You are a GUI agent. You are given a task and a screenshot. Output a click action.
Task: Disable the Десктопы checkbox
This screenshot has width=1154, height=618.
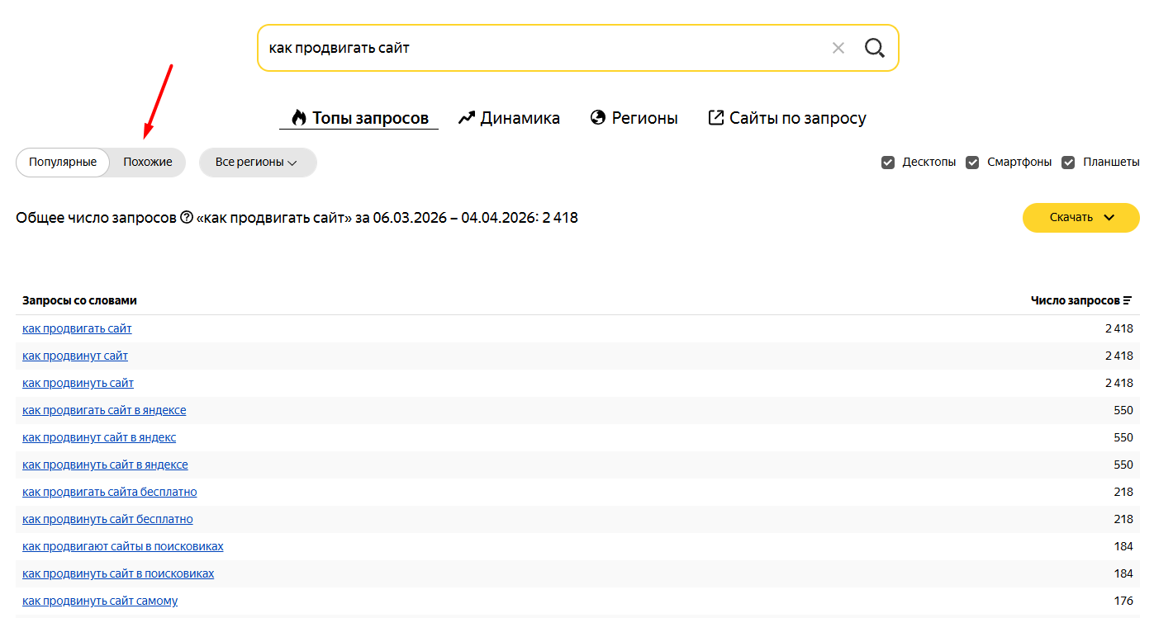tap(888, 162)
